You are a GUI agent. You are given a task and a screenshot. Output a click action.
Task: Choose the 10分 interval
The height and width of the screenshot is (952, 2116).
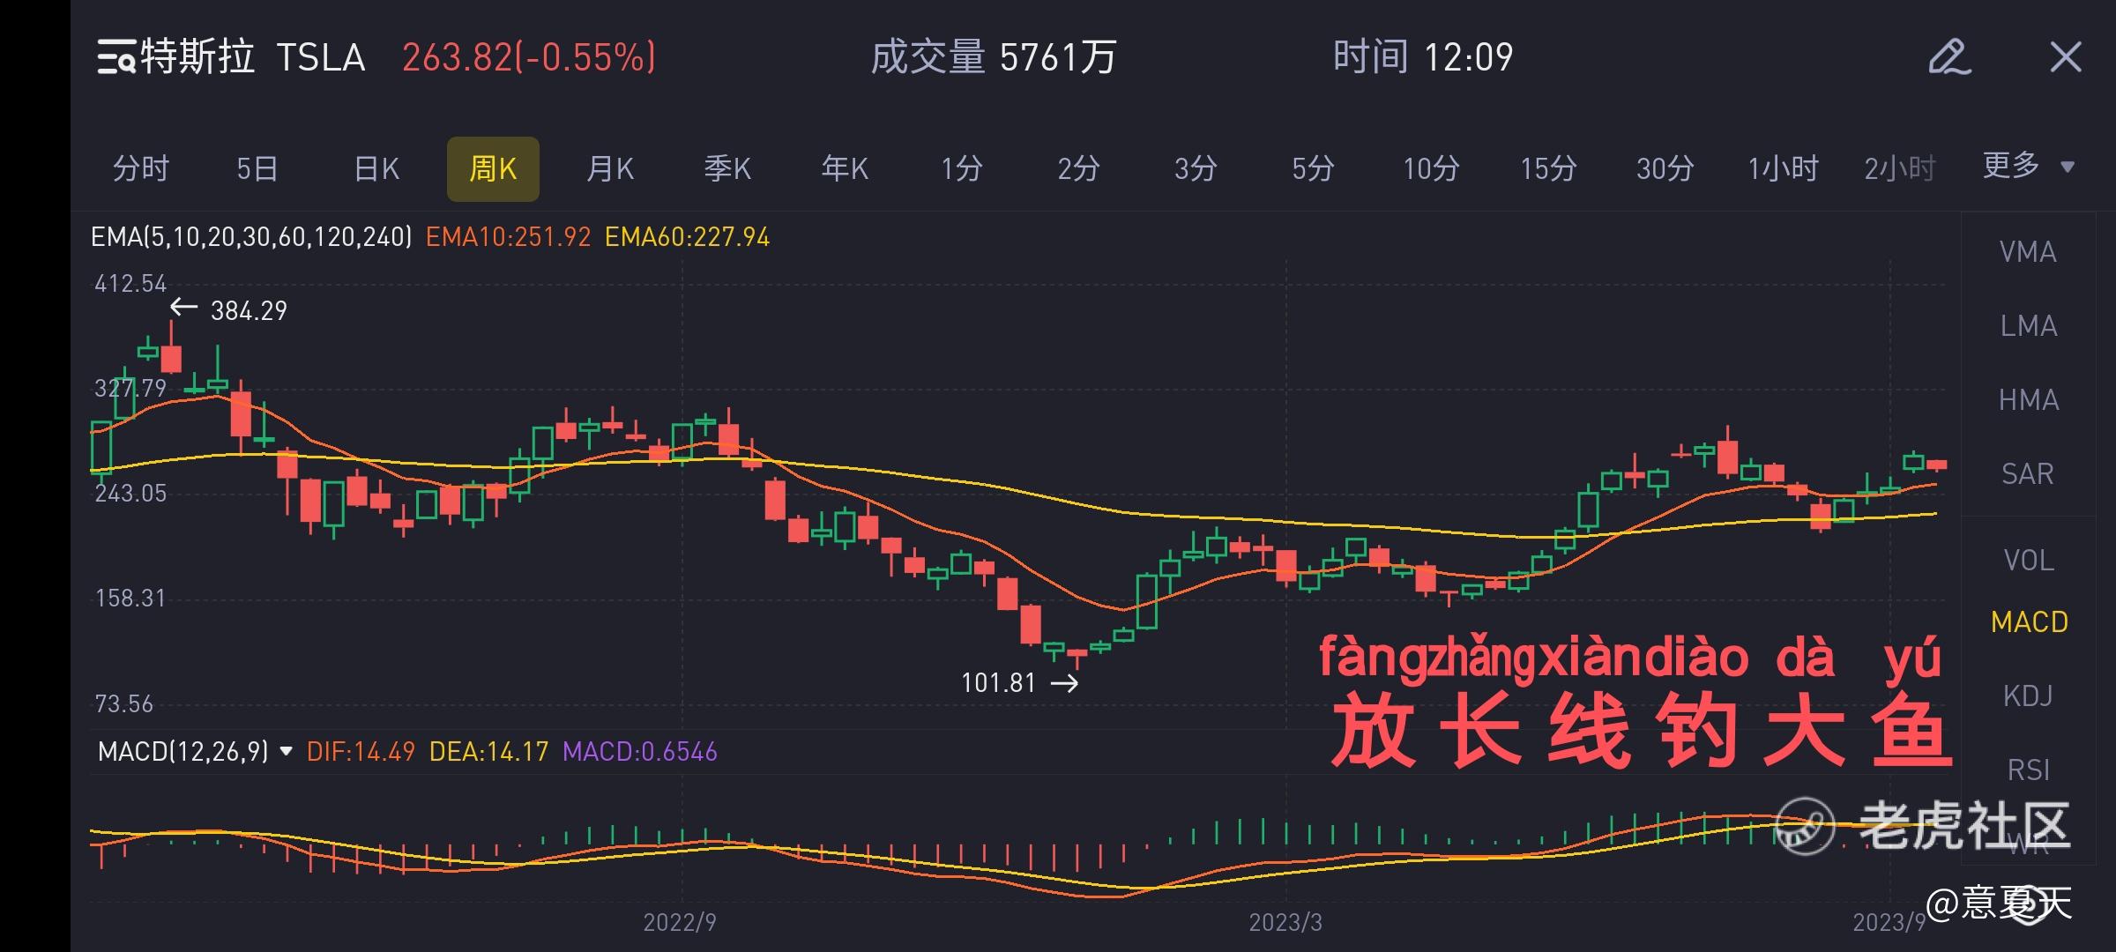coord(1431,167)
